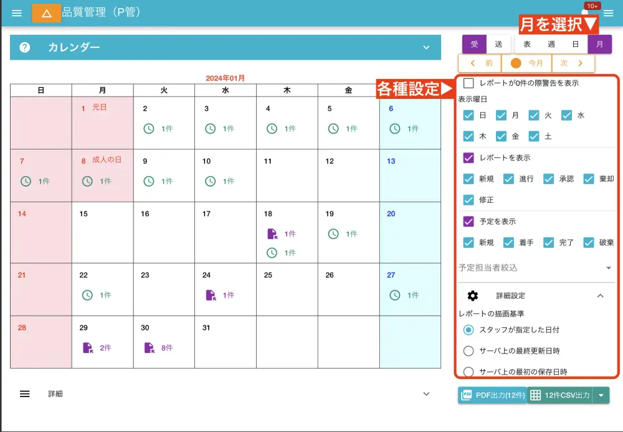Open the 予定担当者絞込 dropdown
The width and height of the screenshot is (623, 432).
pos(536,268)
